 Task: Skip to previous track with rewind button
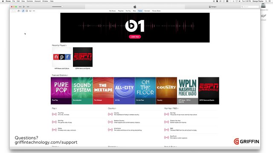pyautogui.click(x=20, y=7)
